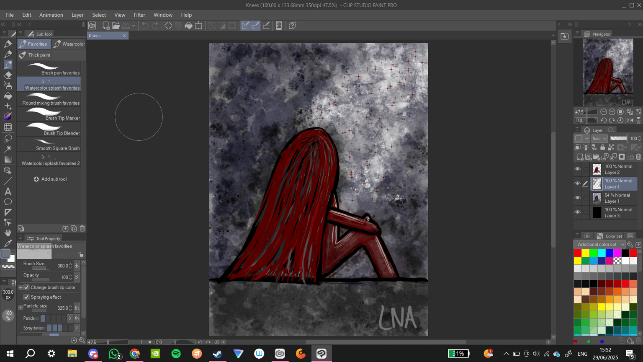This screenshot has height=362, width=643.
Task: Select the Pencil tool
Action: point(8,54)
